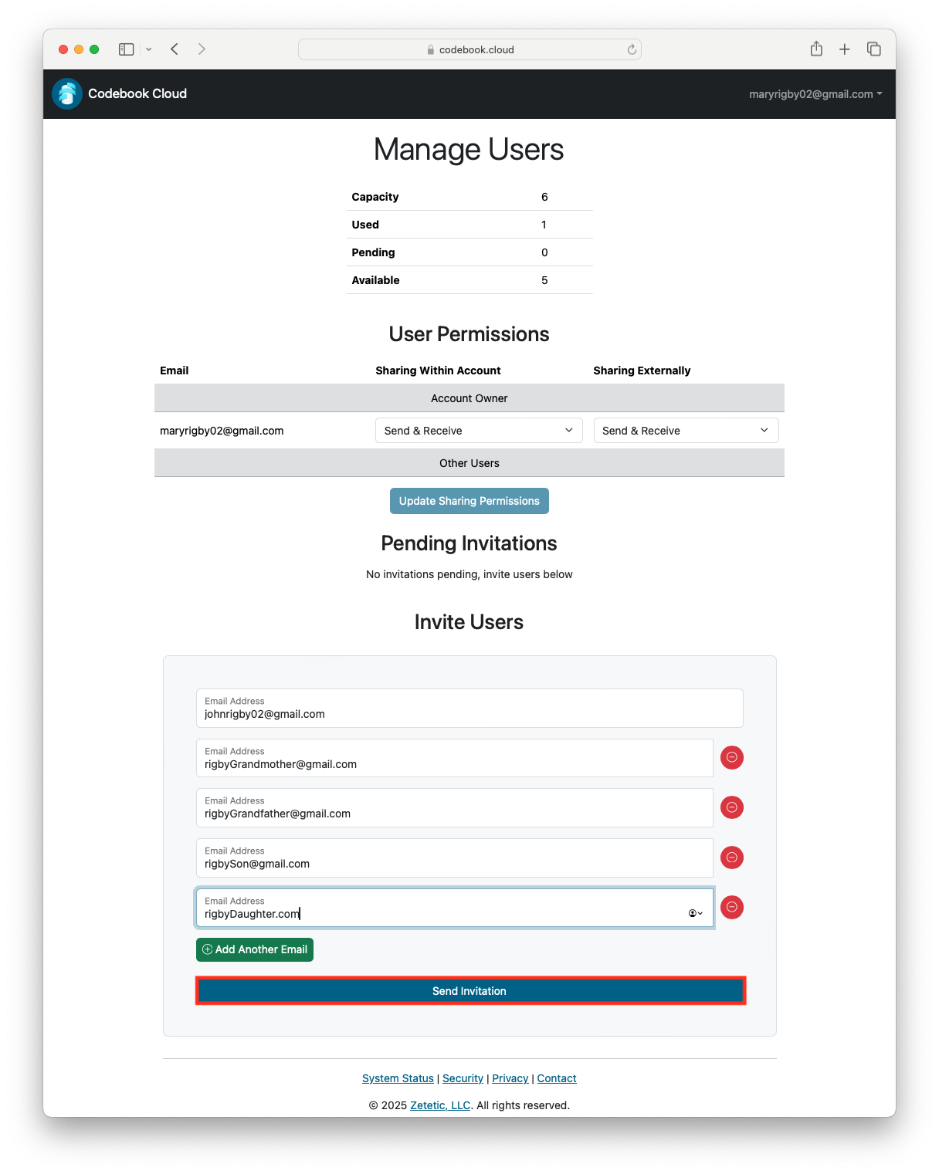Remove the rigbySon@gmail.com email row
The height and width of the screenshot is (1174, 939).
[x=731, y=858]
